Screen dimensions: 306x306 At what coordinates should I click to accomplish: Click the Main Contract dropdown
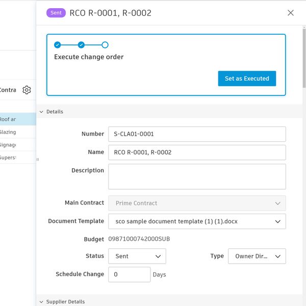(x=197, y=203)
